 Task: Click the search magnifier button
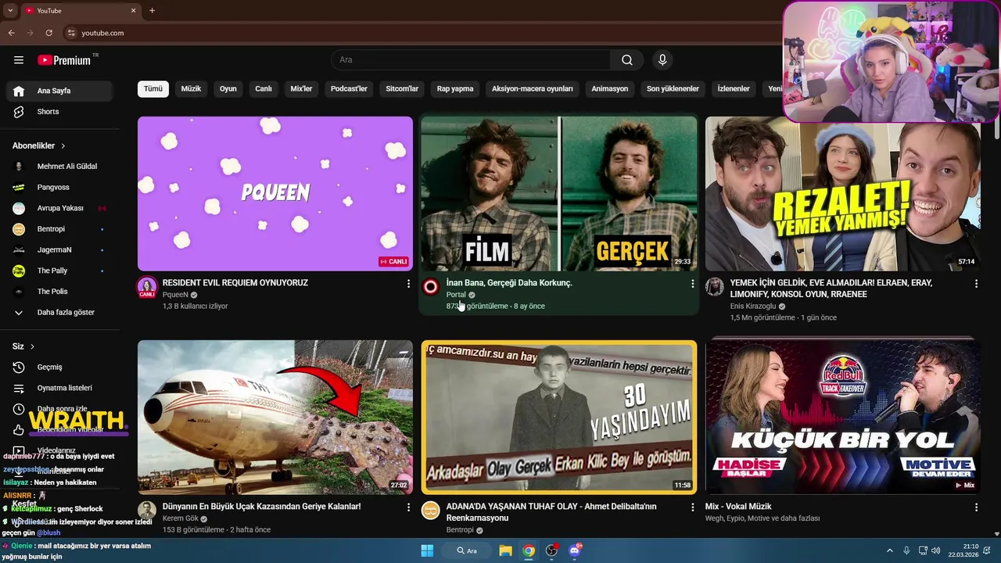pos(627,60)
